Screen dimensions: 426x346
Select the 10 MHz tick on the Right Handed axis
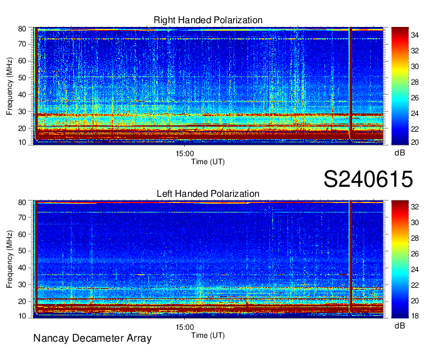[23, 142]
